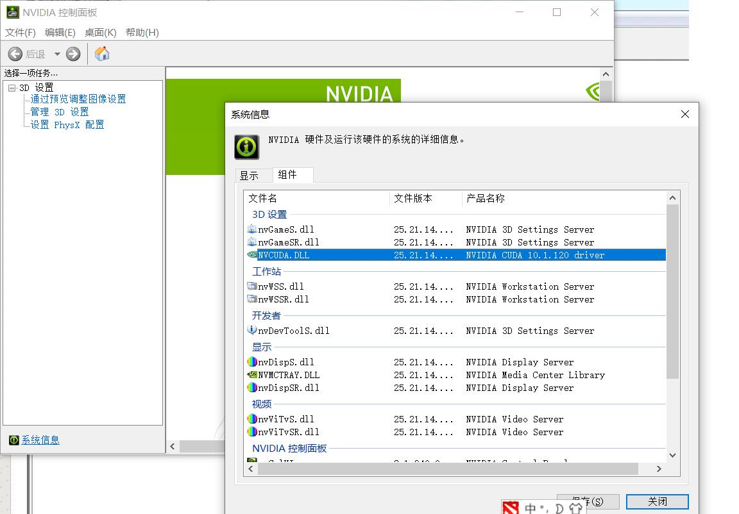Select the nvViTvSR.dll file name
739x514 pixels.
289,432
